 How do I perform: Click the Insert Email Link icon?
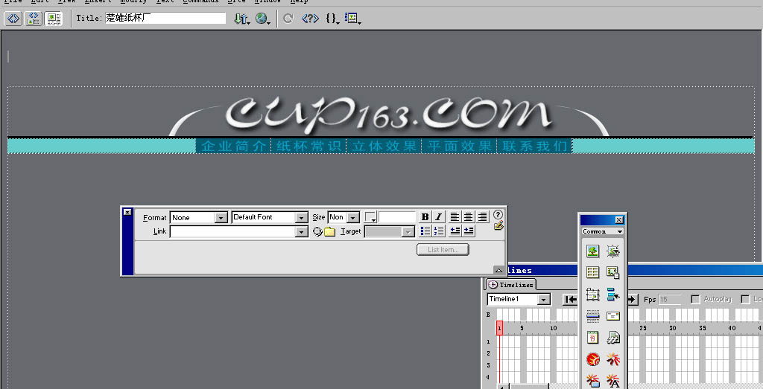pos(613,316)
